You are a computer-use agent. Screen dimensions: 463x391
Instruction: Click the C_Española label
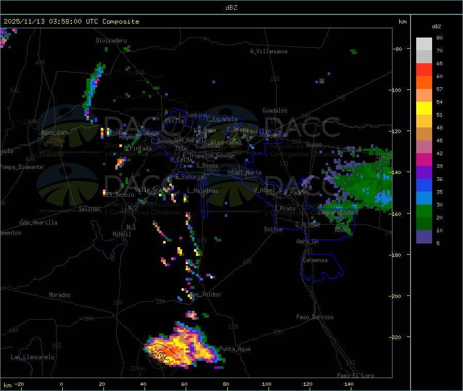(222, 119)
